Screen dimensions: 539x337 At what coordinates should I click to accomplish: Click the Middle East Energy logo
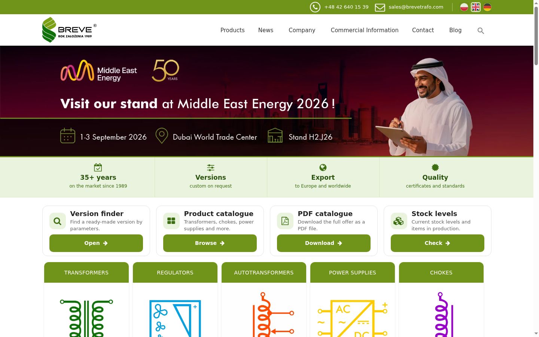99,71
